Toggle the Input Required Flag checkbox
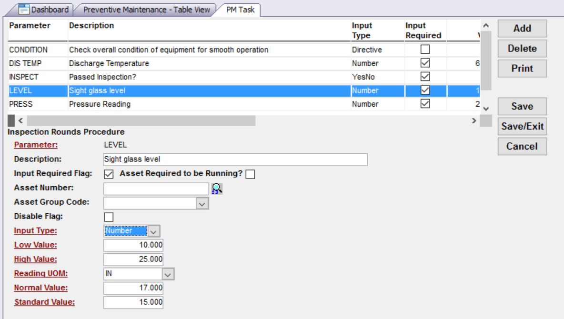This screenshot has height=319, width=564. pyautogui.click(x=109, y=174)
